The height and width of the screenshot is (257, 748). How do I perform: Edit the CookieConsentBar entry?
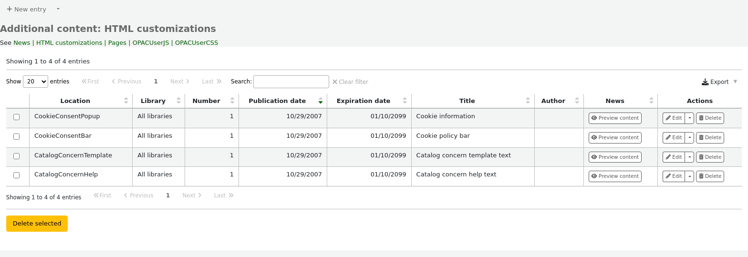(x=674, y=138)
